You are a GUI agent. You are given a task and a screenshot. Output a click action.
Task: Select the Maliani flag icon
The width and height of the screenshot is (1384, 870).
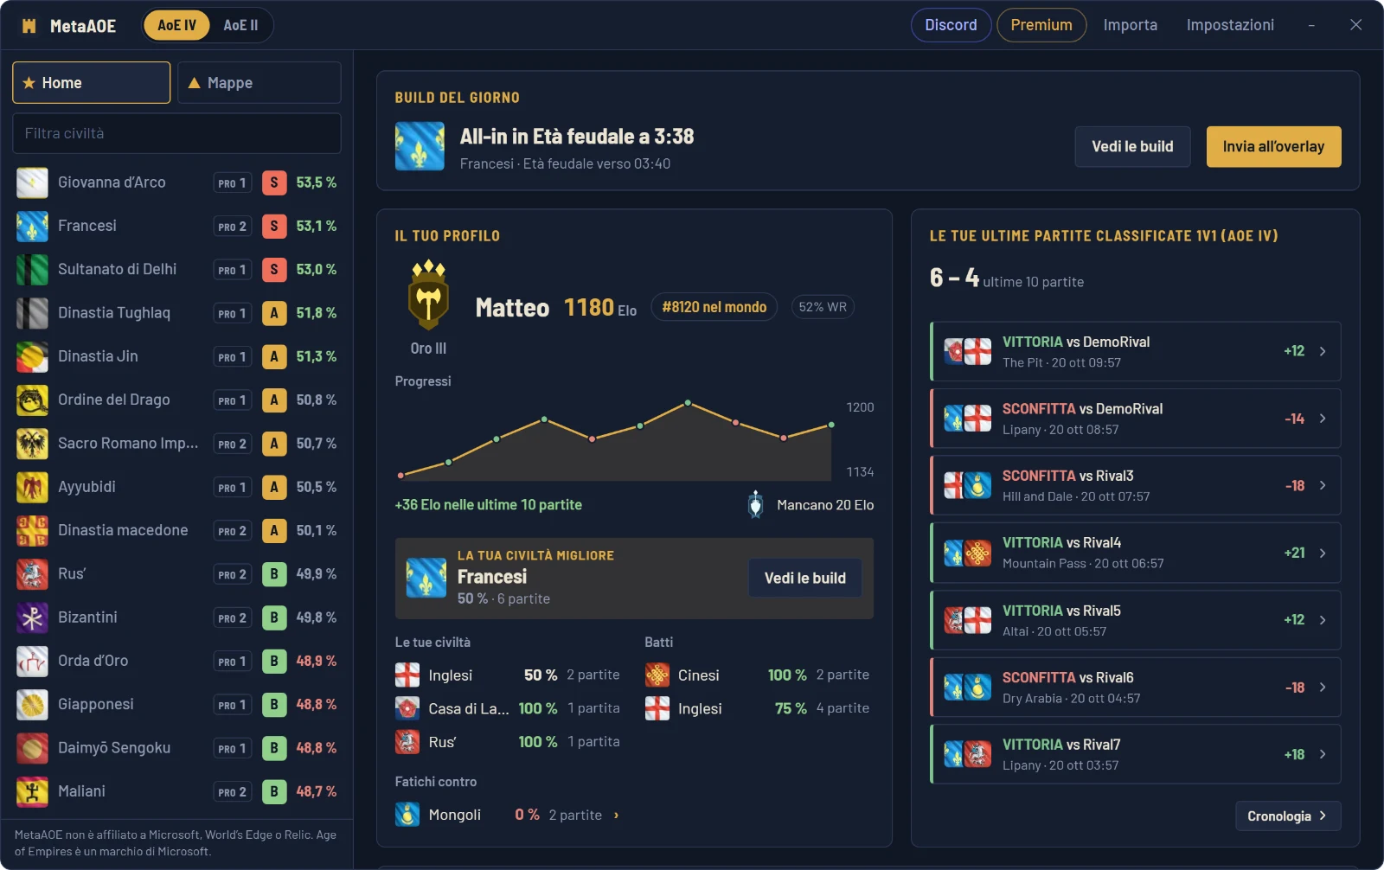32,791
